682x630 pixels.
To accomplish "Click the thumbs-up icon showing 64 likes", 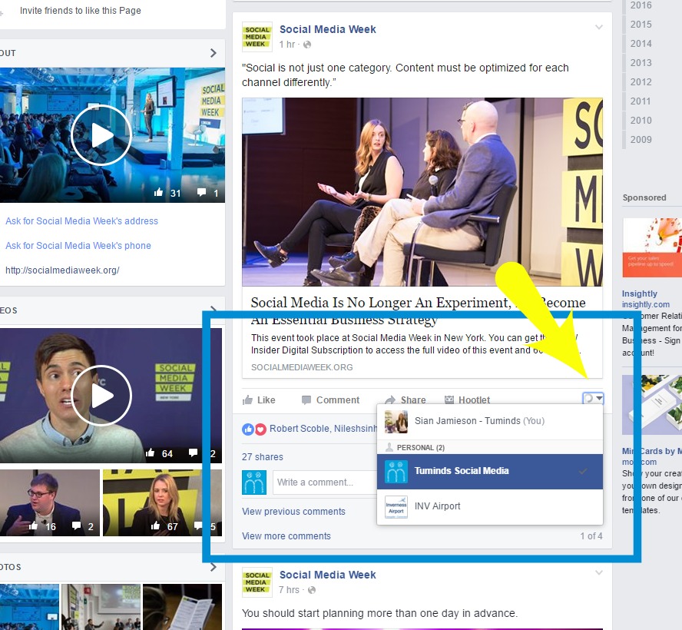I will click(150, 453).
